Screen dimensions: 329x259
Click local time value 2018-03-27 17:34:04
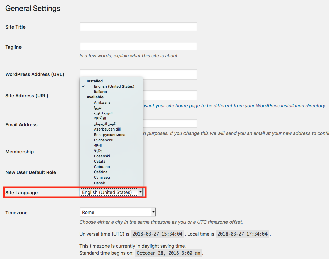tap(243, 234)
